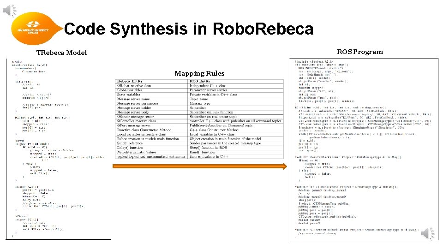Click 'Object creation in main function' cell
Viewport: 443px width, 249px height.
(236, 139)
